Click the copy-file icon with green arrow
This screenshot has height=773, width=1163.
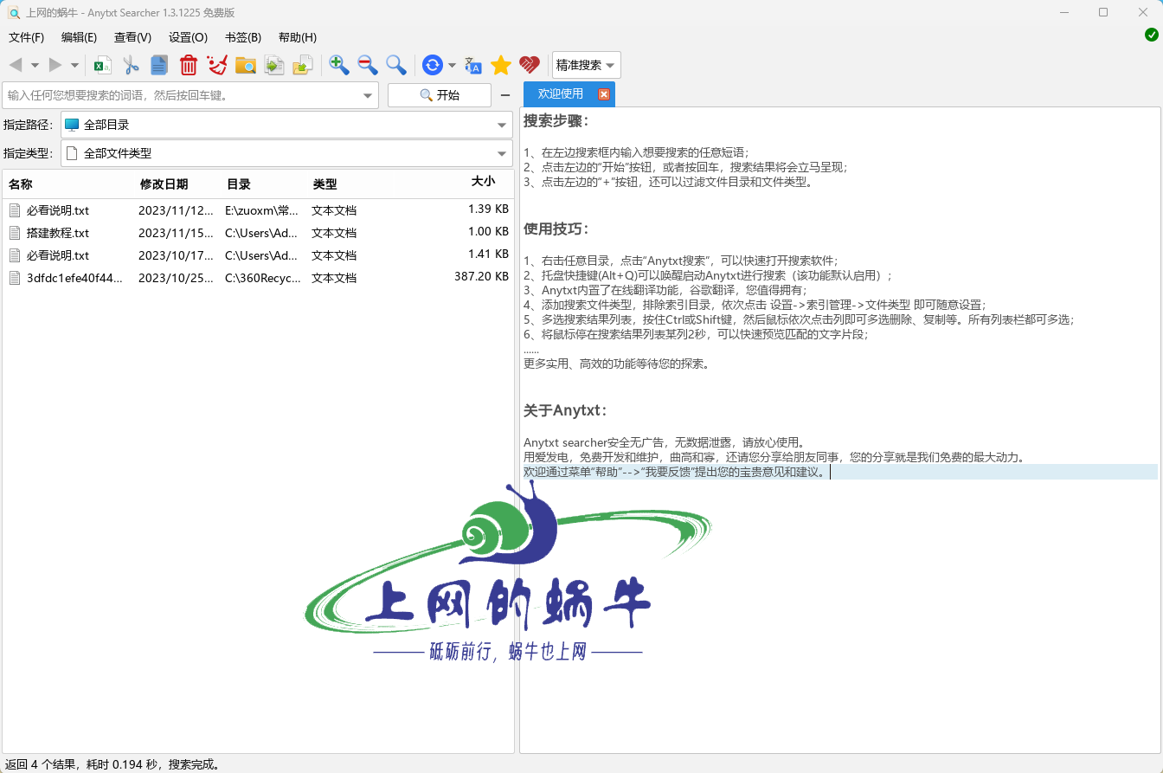274,65
